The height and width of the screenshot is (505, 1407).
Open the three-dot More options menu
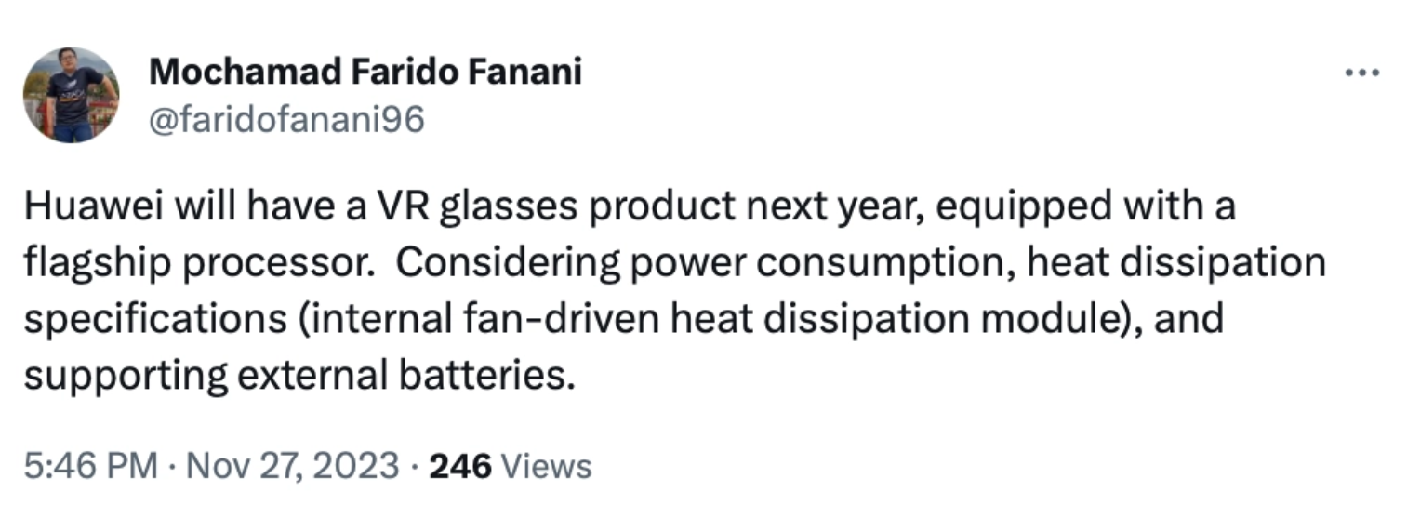[1363, 73]
